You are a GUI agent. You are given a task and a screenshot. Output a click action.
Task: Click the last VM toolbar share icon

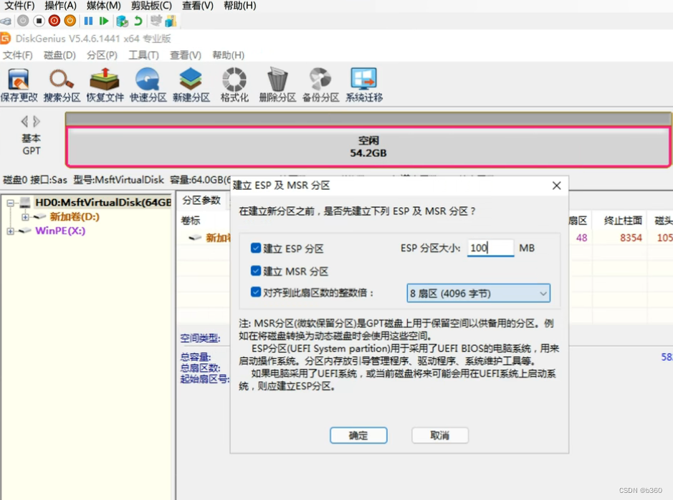pos(171,21)
